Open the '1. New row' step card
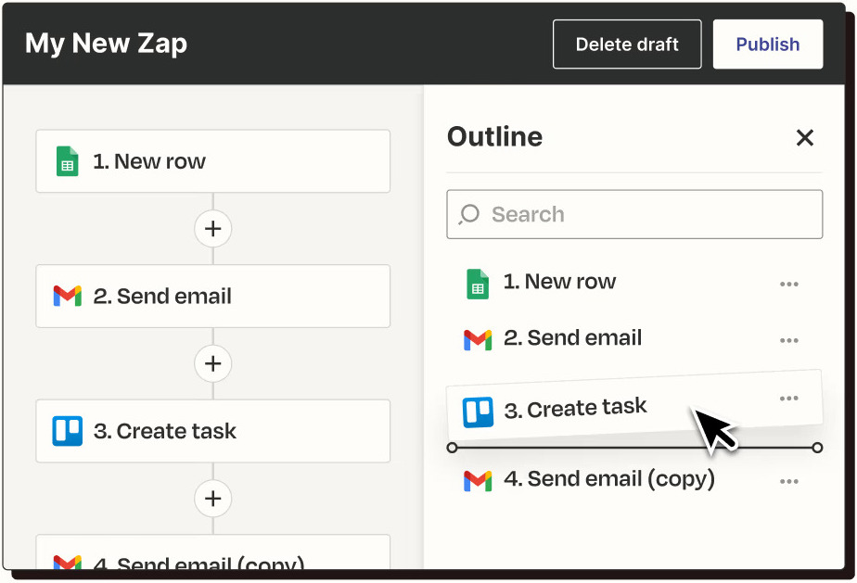This screenshot has height=583, width=857. (x=213, y=161)
